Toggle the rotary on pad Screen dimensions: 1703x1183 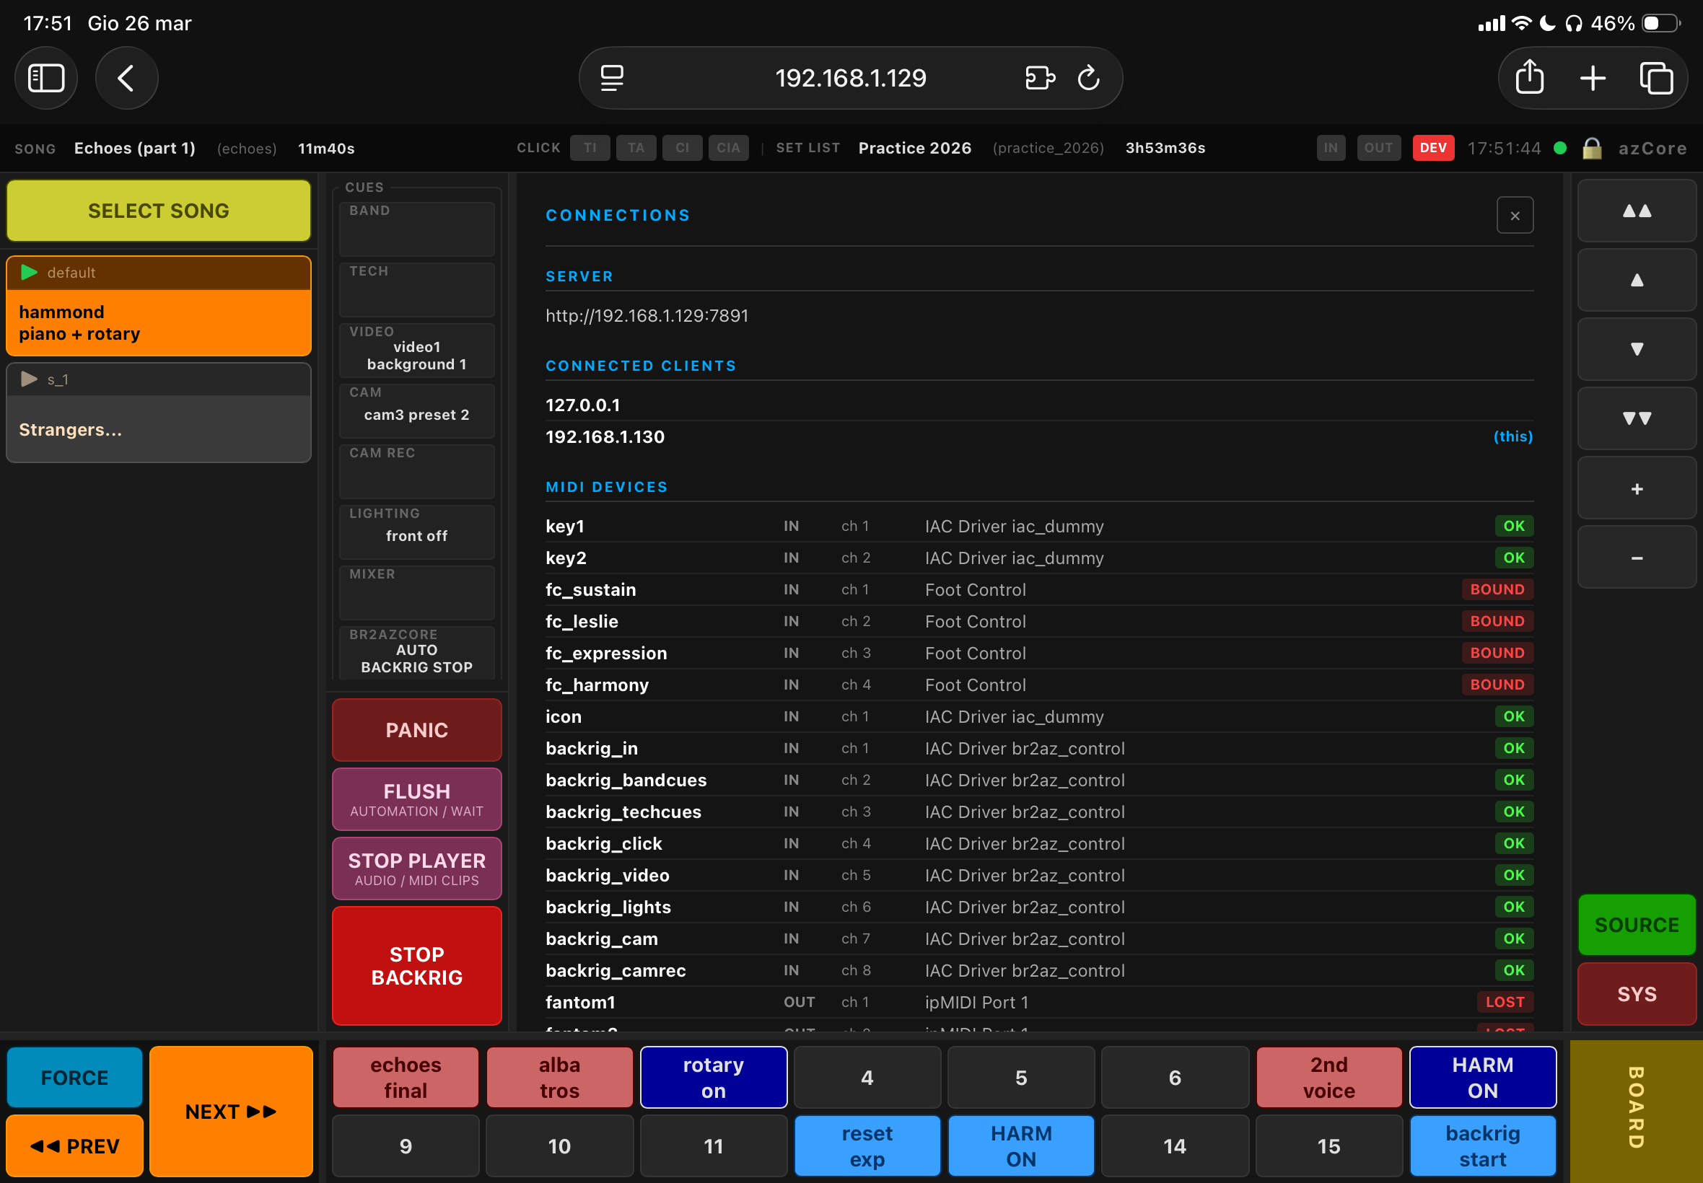(x=712, y=1077)
